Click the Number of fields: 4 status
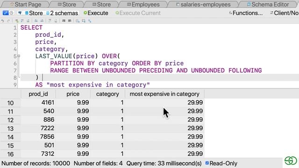The image size is (299, 168). 98,163
